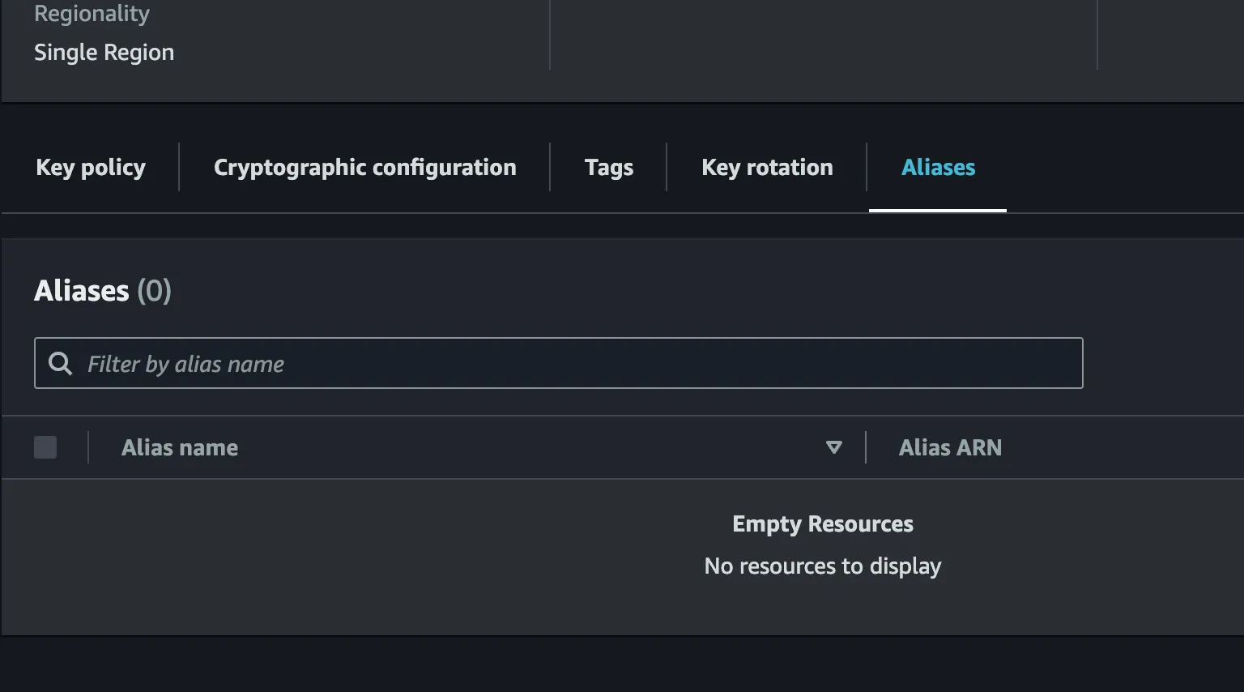1244x692 pixels.
Task: Click the Empty Resources text
Action: pos(823,524)
